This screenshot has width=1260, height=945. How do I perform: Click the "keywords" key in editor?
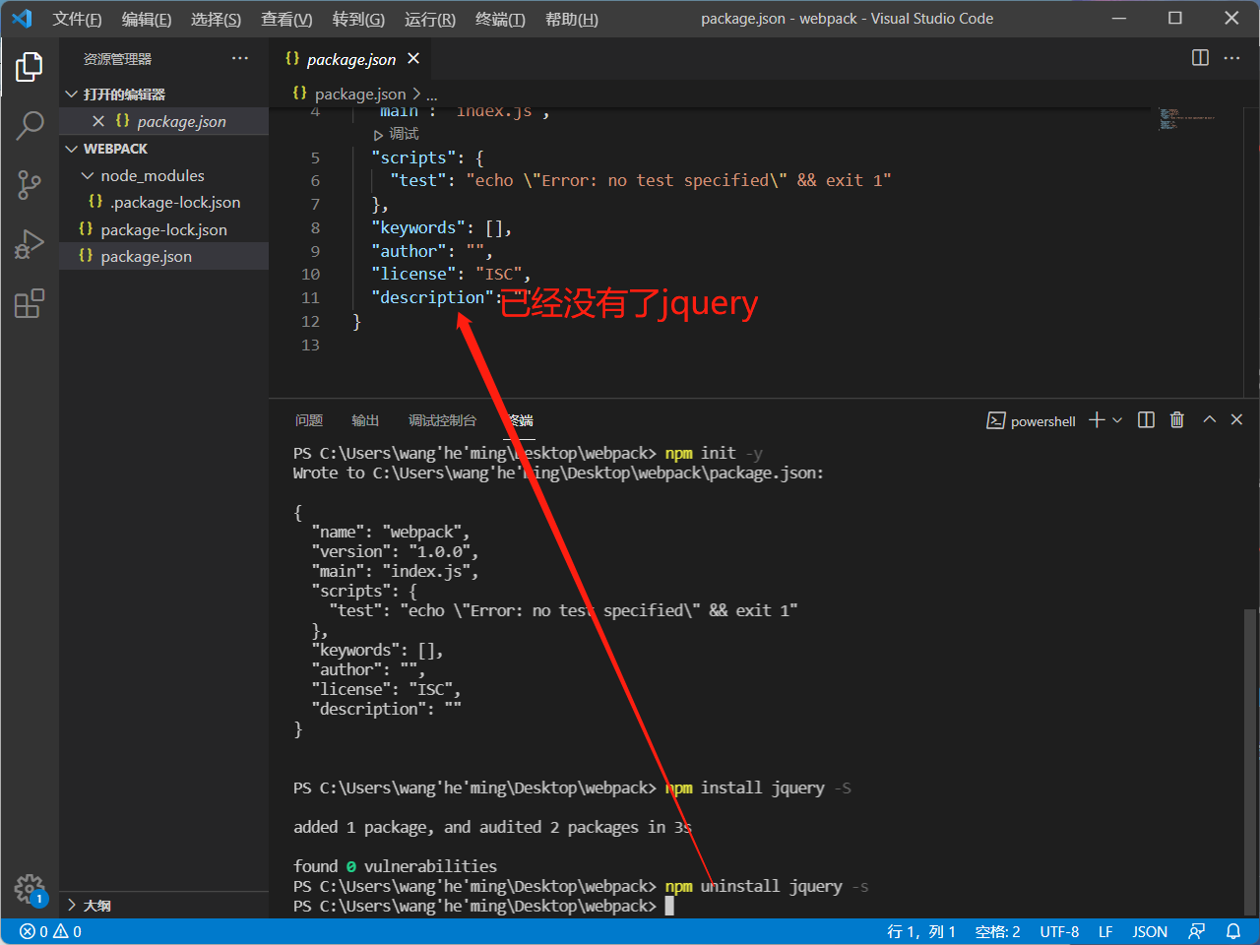(x=418, y=227)
